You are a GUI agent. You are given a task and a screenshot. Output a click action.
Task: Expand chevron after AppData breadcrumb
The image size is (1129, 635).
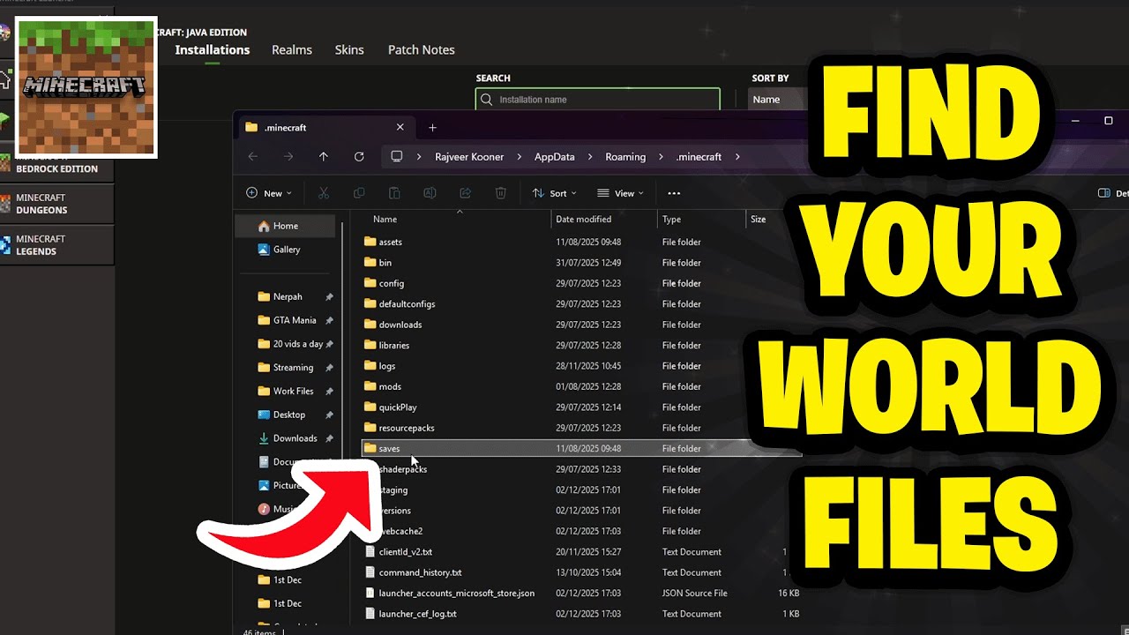588,157
